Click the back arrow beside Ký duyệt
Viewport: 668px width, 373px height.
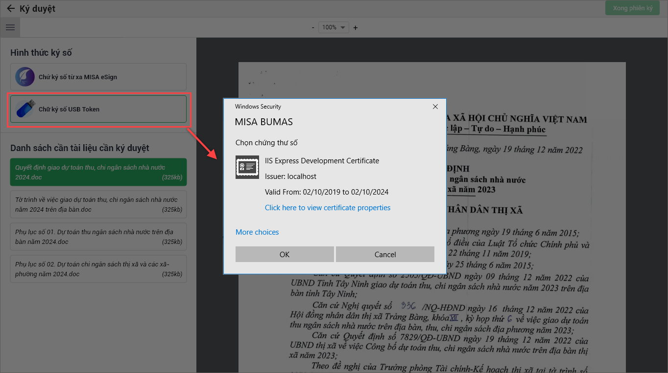pos(10,9)
